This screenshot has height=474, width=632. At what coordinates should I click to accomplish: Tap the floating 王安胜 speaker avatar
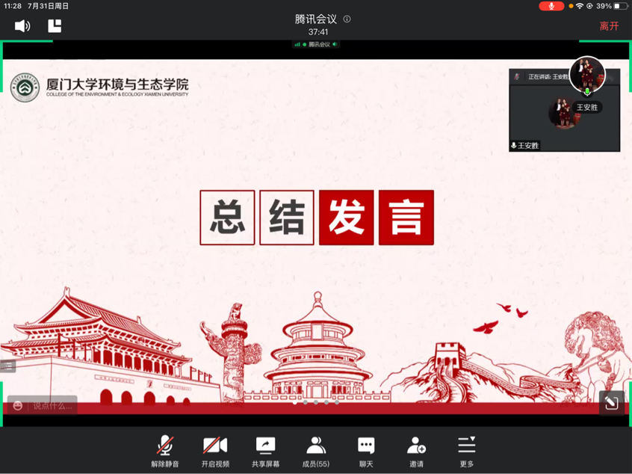point(586,75)
